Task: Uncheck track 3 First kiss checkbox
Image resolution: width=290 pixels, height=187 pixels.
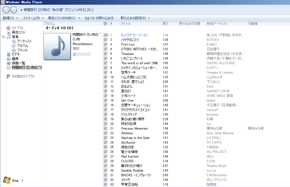Action: coord(105,44)
